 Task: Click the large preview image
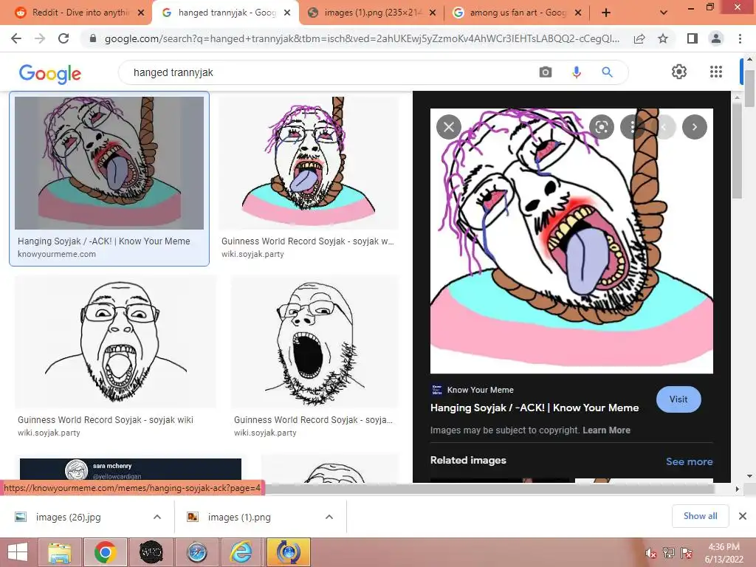pos(571,241)
